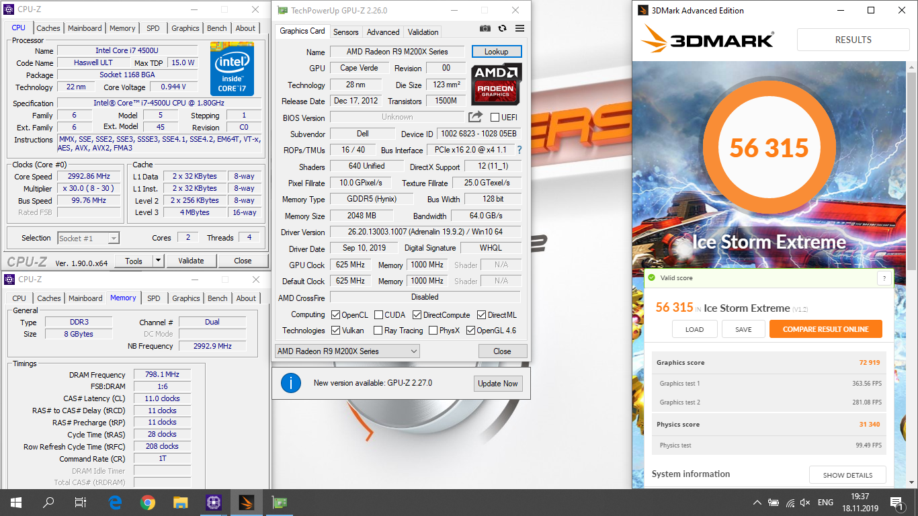Click the Intel Core i7 logo in CPU-Z
The height and width of the screenshot is (516, 918).
pyautogui.click(x=232, y=69)
